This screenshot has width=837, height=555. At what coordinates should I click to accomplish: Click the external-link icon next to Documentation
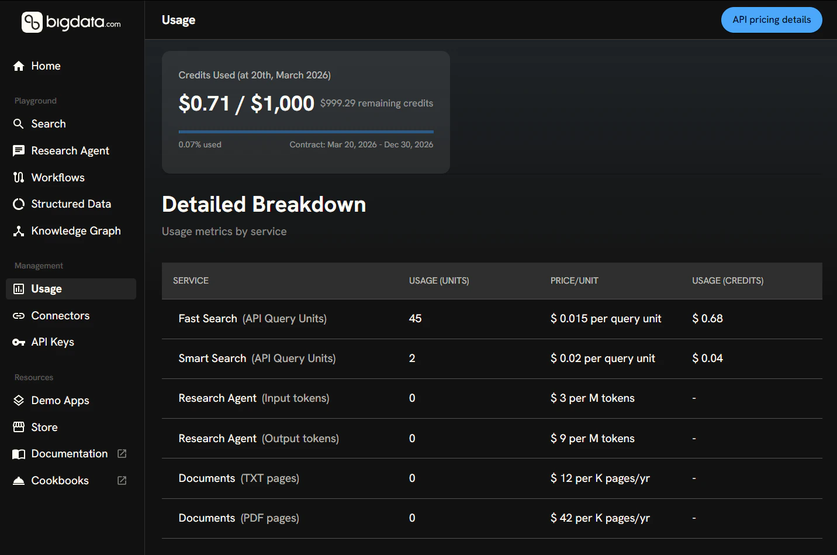[121, 453]
